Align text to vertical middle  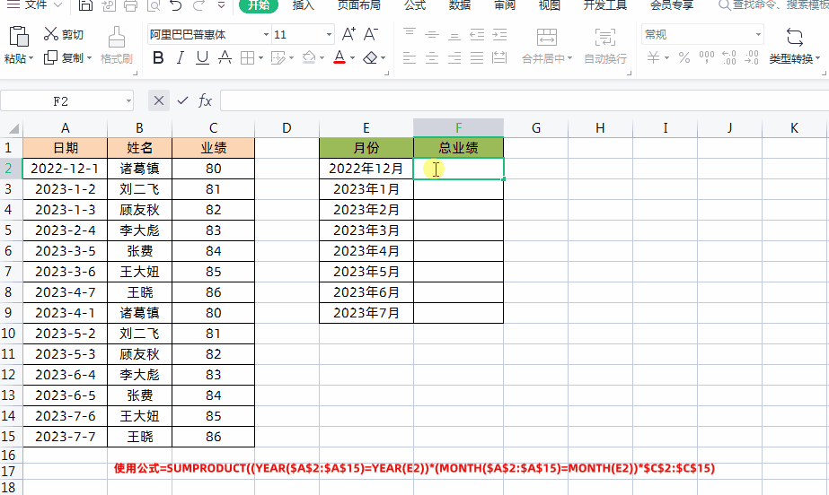tap(432, 34)
